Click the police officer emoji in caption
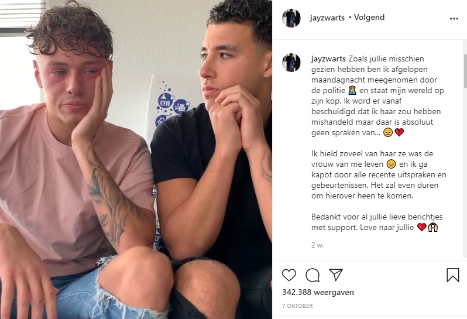 tap(352, 90)
